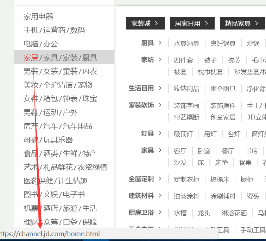This screenshot has width=266, height=241.
Task: Select the 吸顶灯 lighting link
Action: tap(183, 134)
